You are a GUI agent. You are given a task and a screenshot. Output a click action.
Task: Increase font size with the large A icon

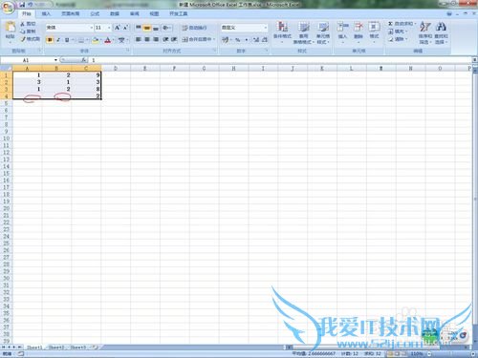tap(118, 28)
